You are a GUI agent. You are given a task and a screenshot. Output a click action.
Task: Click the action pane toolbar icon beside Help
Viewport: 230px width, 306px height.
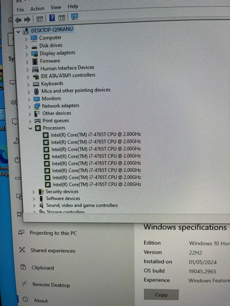click(x=62, y=18)
